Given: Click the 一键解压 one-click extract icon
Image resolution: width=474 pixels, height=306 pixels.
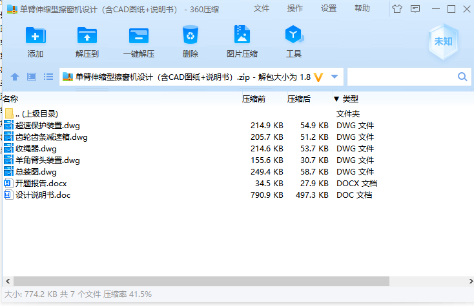Looking at the screenshot, I should click(x=139, y=35).
